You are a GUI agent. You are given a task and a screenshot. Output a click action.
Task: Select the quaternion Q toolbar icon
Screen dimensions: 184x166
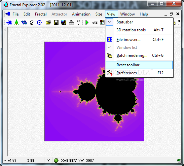click(x=32, y=22)
